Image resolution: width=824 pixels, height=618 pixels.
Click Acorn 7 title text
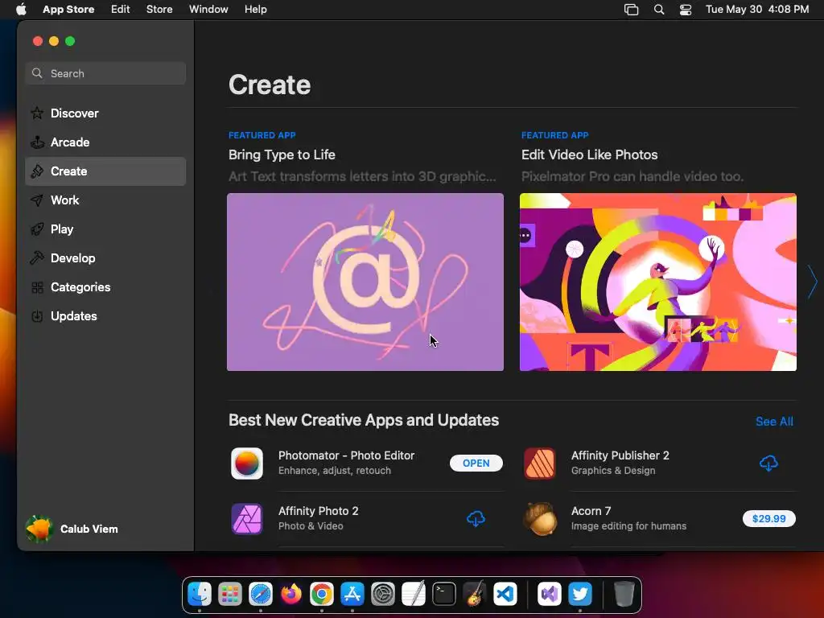point(591,511)
